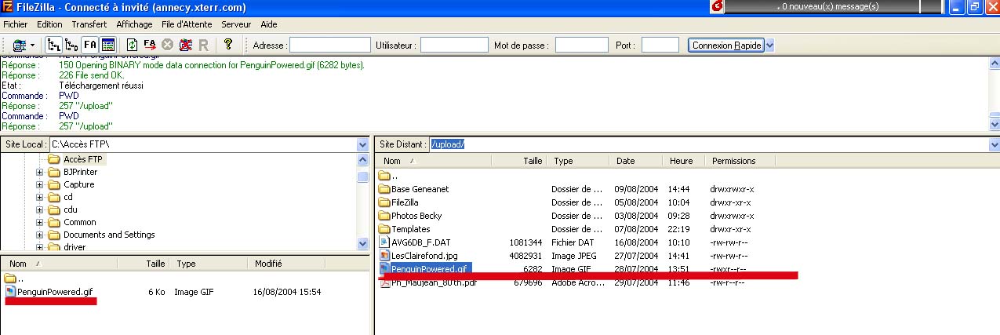The image size is (1000, 335).
Task: Click the refresh file list icon
Action: [133, 46]
